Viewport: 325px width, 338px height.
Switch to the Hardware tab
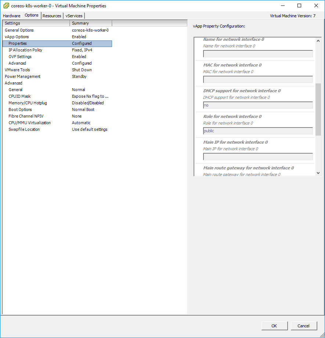11,16
